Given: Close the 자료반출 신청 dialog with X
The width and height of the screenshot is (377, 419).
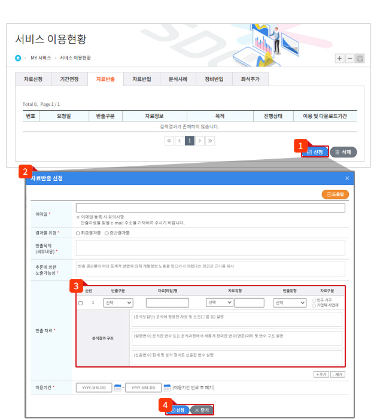Looking at the screenshot, I should point(347,178).
